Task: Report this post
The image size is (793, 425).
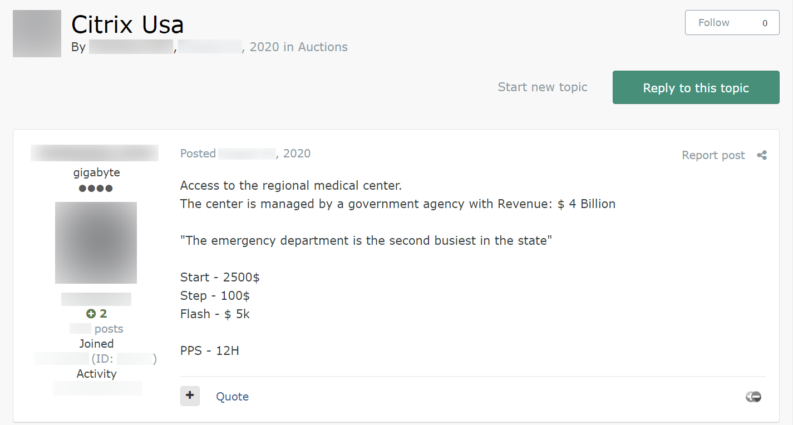Action: [x=713, y=155]
